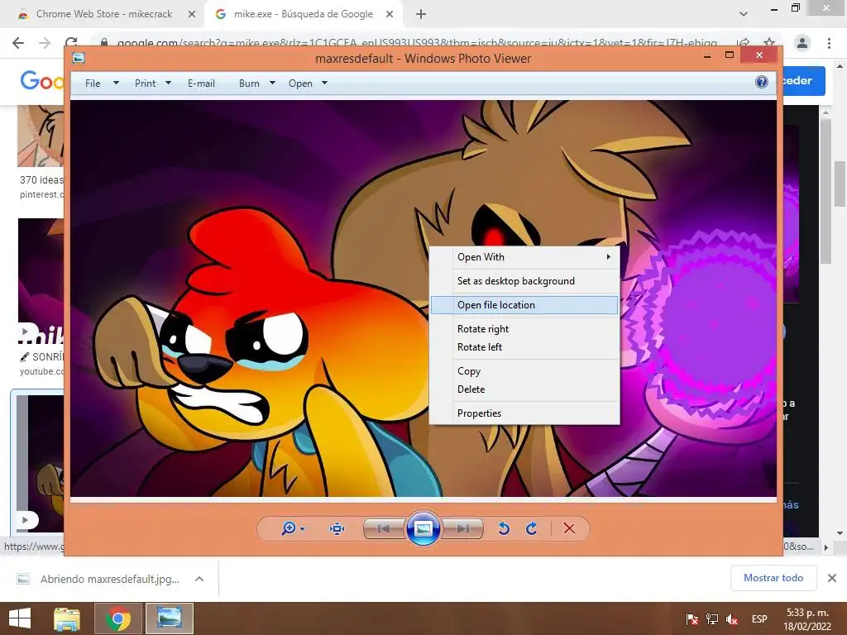Click the taskbar clock and date

point(807,619)
